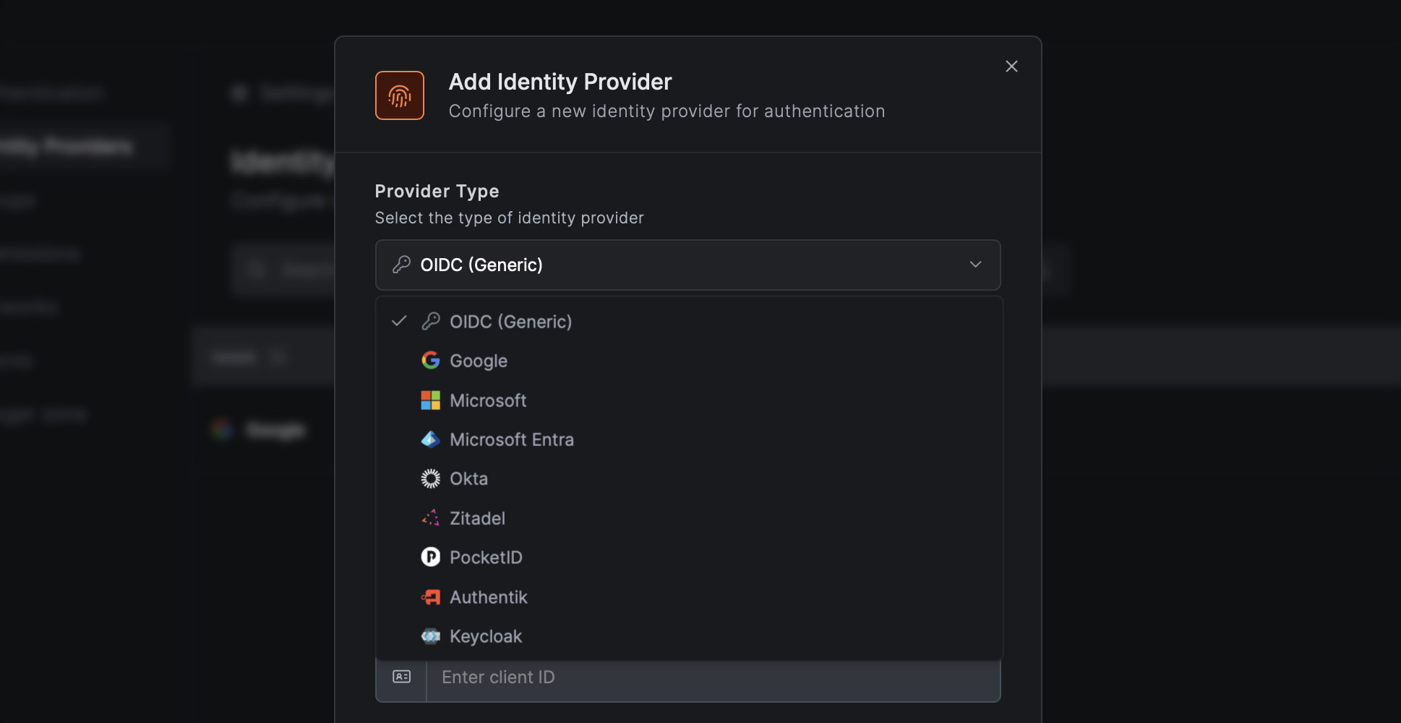Screen dimensions: 1401x723
Task: Click the fingerprint icon in the dialog header
Action: point(400,95)
